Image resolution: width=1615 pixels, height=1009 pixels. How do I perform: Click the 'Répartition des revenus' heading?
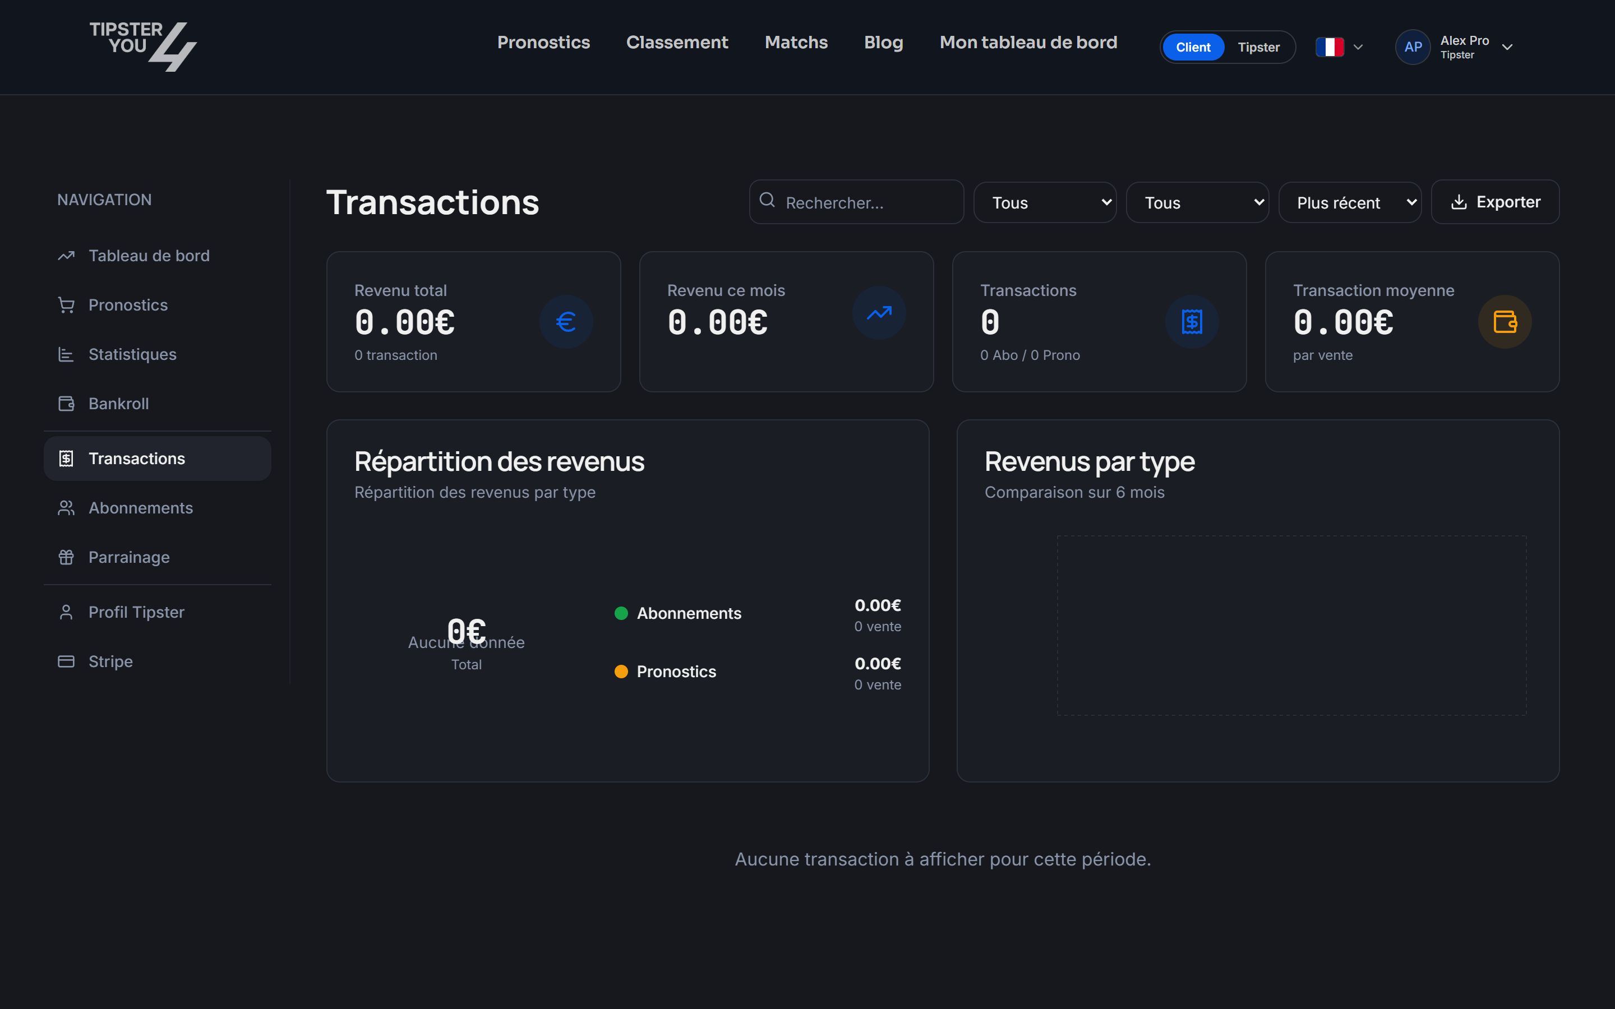coord(499,462)
